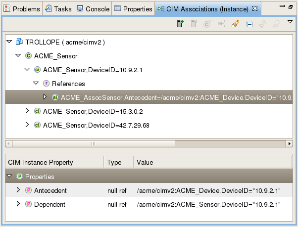The height and width of the screenshot is (227, 298).
Task: Collapse the ACME_Sensor class node
Action: click(18, 55)
